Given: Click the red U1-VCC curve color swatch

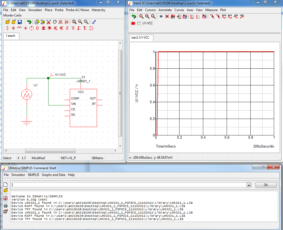Looking at the screenshot, I should [133, 24].
